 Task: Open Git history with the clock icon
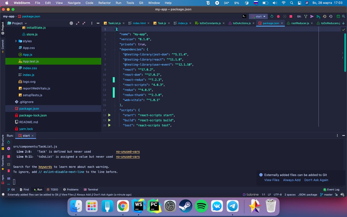tap(324, 16)
